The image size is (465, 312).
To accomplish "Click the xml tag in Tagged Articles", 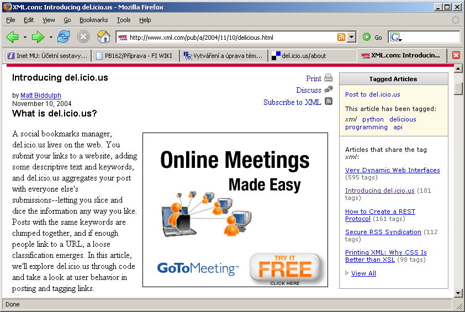I will pyautogui.click(x=351, y=119).
